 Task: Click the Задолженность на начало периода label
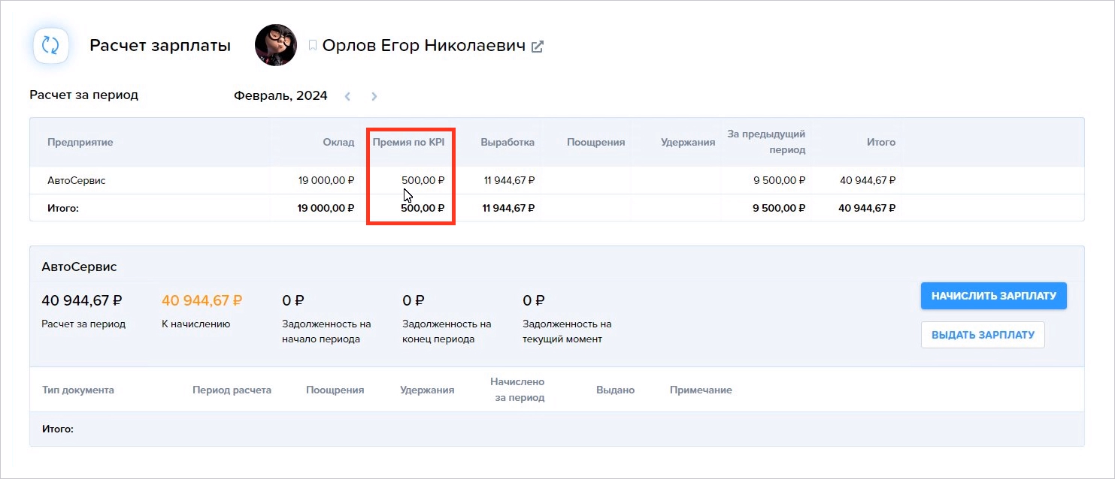pos(326,331)
